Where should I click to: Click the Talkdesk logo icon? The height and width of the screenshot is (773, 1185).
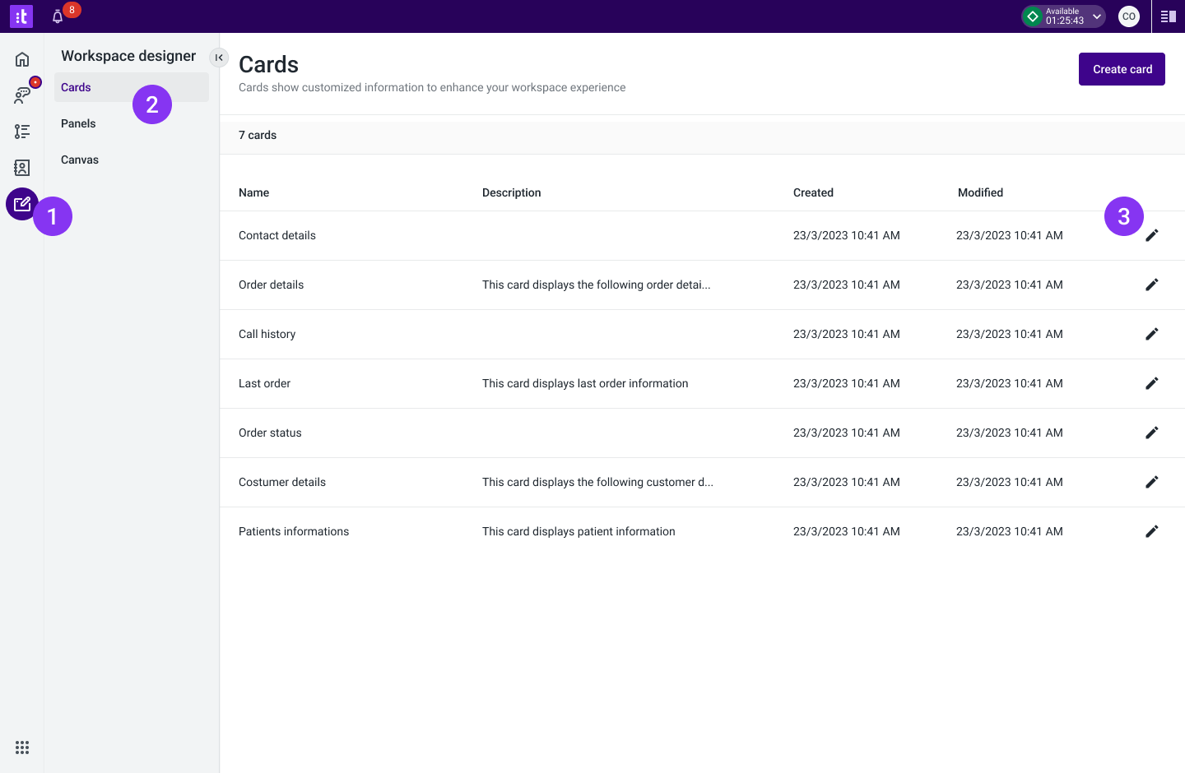click(21, 16)
